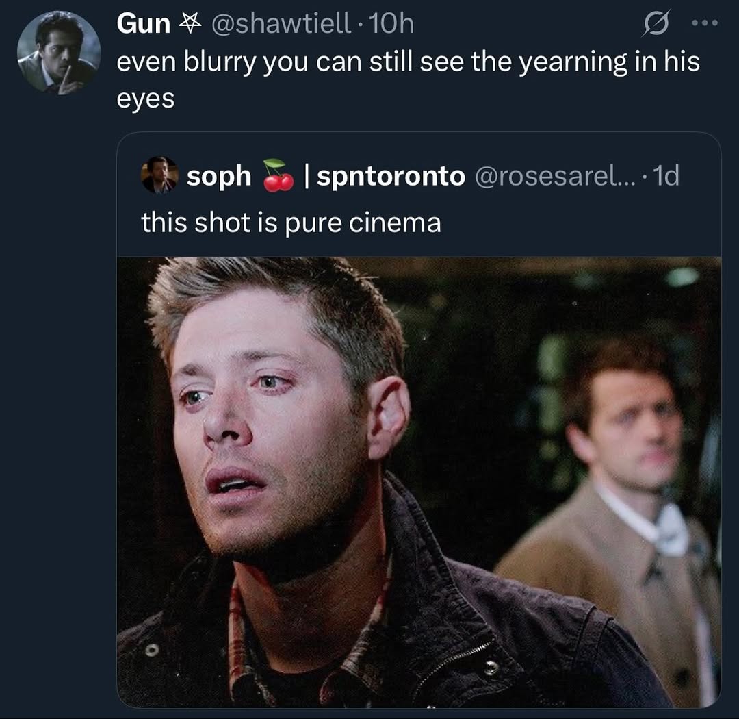Click the soph display name
The height and width of the screenshot is (719, 739).
(x=218, y=176)
